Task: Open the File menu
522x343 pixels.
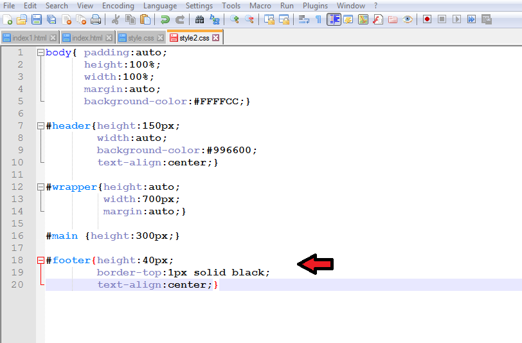Action: [x=9, y=6]
